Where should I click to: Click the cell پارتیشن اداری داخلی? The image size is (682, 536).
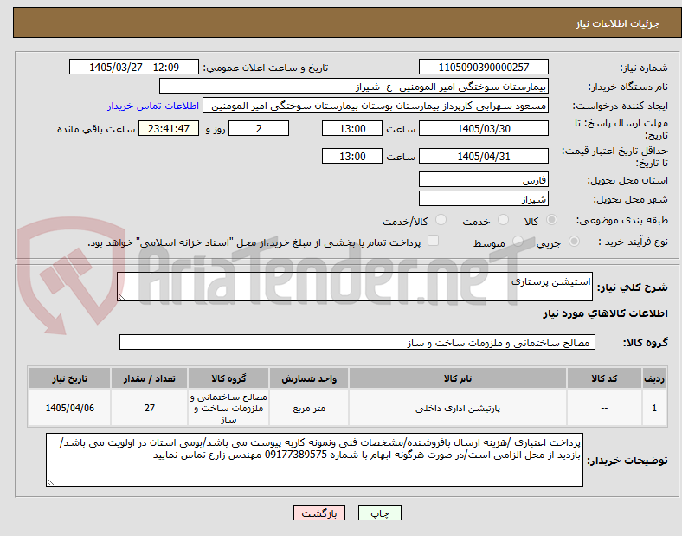point(458,408)
